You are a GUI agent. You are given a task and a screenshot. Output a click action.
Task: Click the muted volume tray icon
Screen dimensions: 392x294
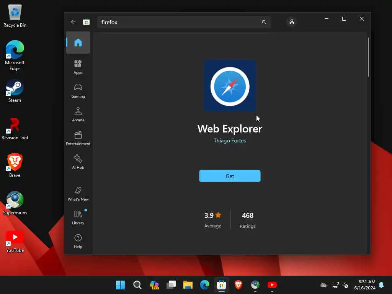point(345,285)
